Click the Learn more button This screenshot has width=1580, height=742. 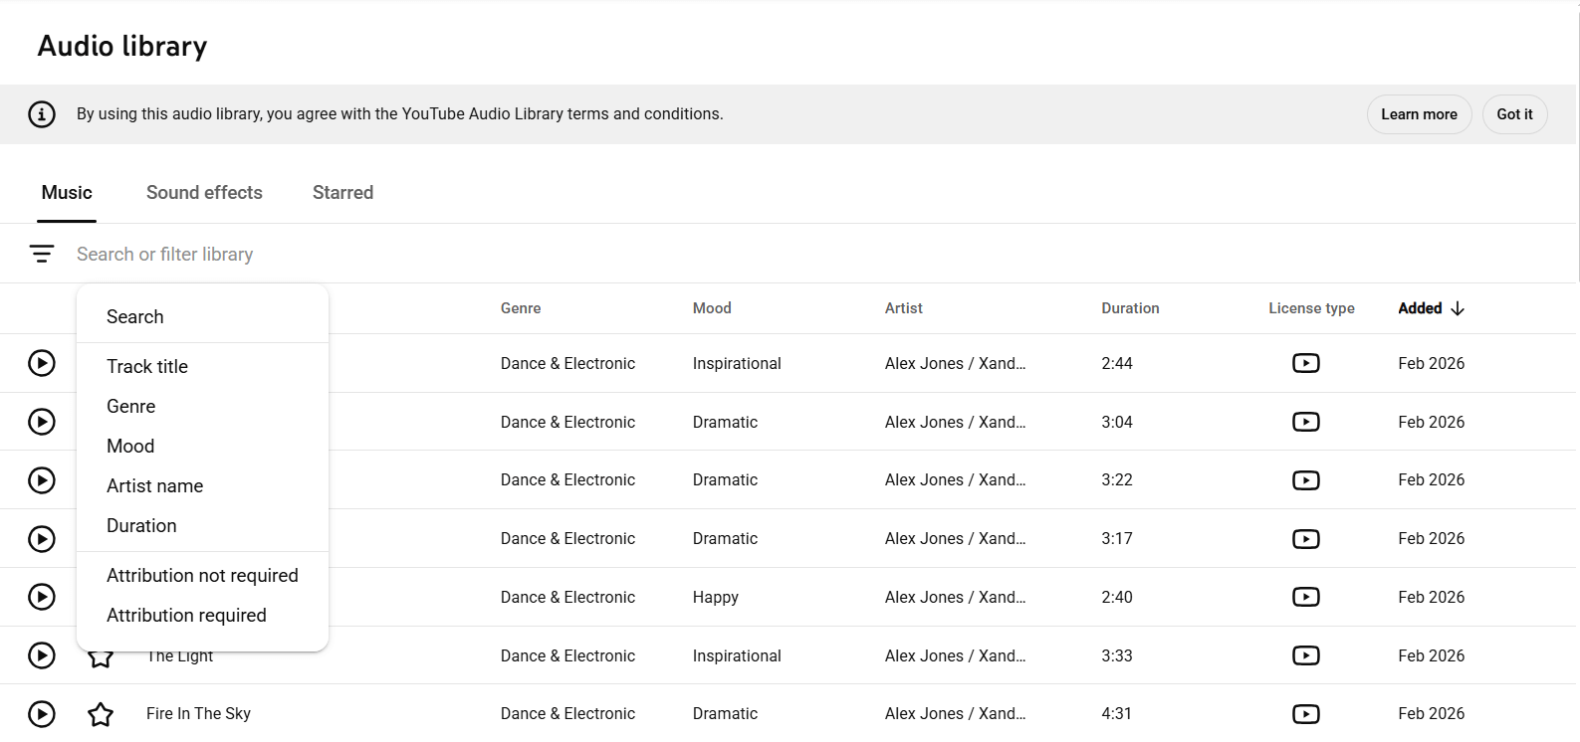click(1419, 114)
